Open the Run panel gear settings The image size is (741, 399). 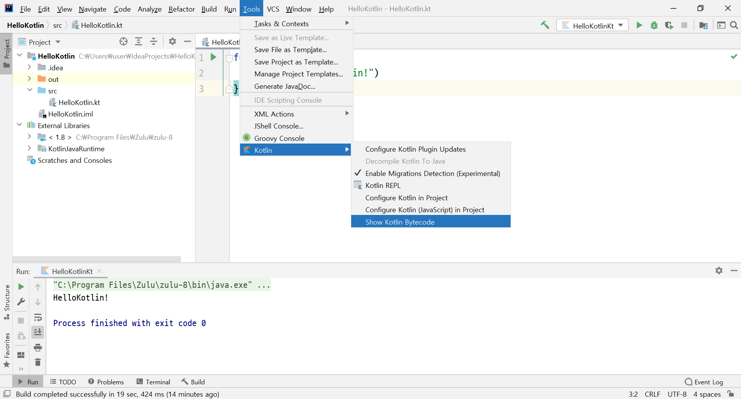[719, 271]
